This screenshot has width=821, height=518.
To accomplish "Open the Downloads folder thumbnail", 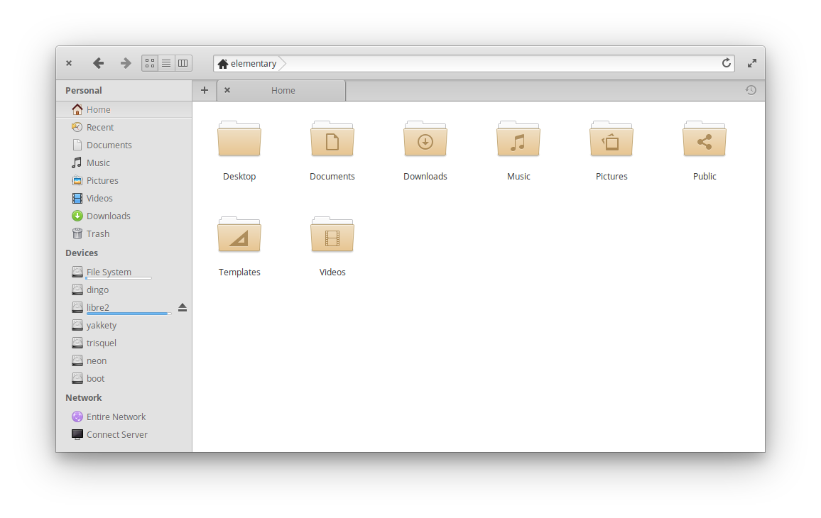I will coord(425,139).
